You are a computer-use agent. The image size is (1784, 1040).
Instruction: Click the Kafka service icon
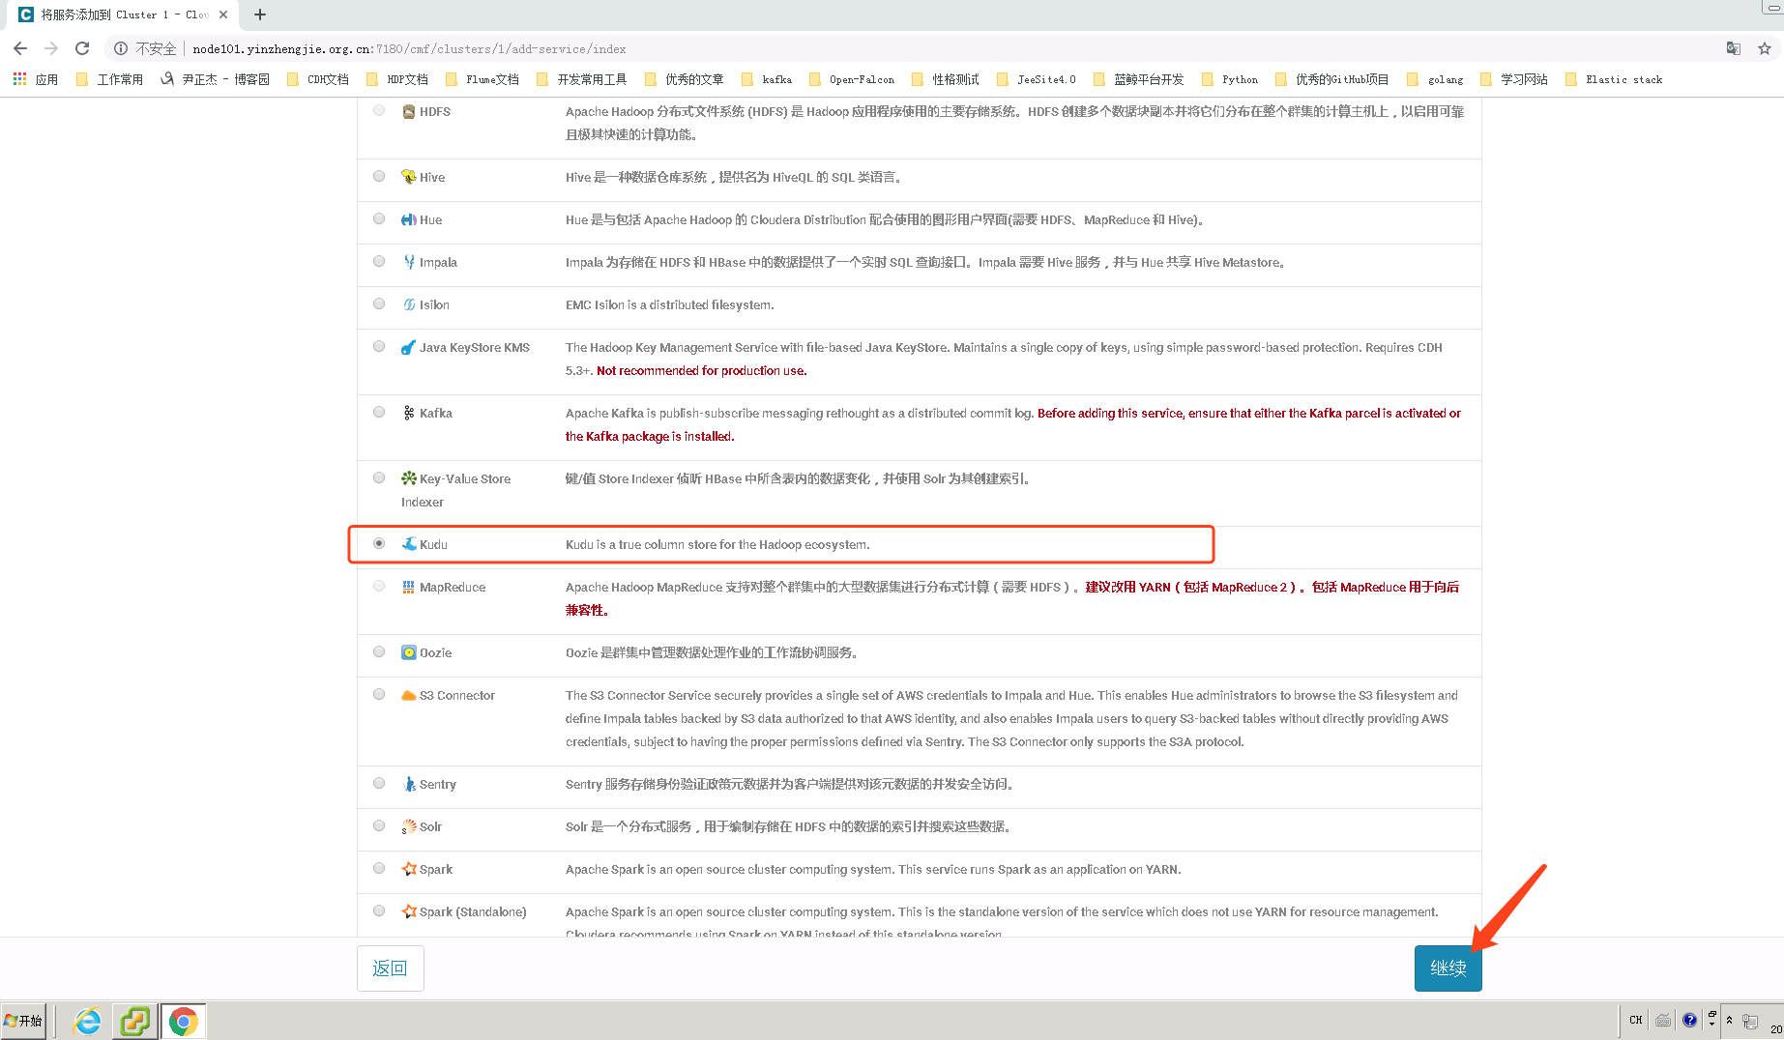[x=409, y=413]
